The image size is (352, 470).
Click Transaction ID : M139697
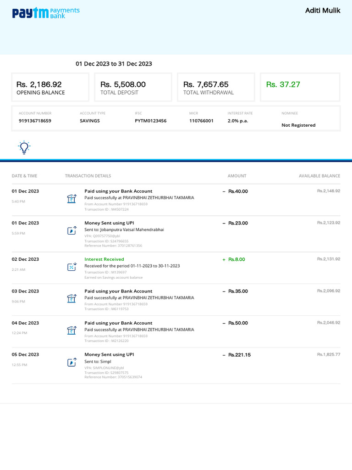point(105,272)
